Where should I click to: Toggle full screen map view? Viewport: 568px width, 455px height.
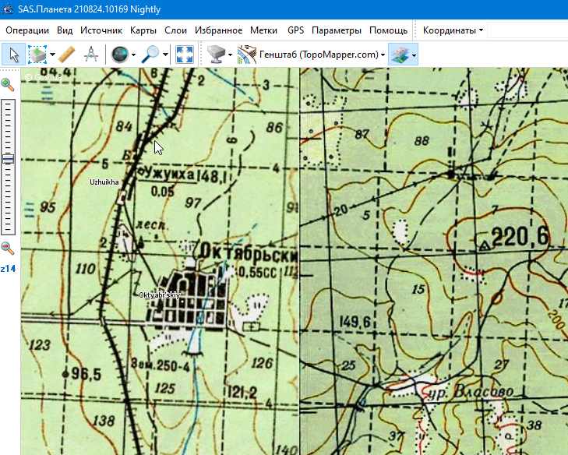[x=185, y=55]
